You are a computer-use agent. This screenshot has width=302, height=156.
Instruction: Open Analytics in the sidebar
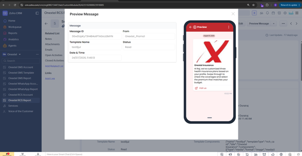(13, 39)
